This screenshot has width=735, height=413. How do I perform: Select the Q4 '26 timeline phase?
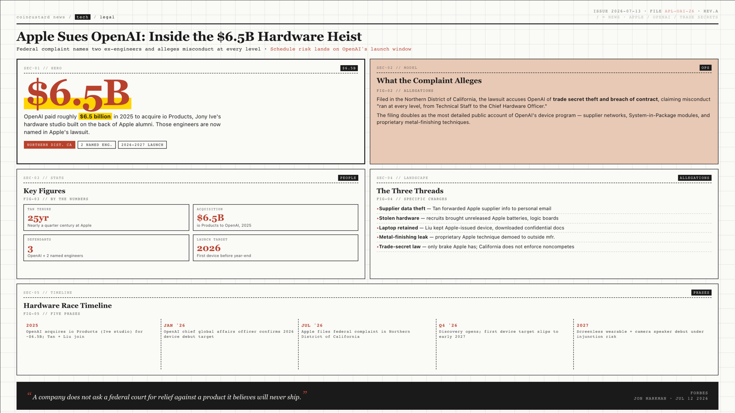click(x=505, y=344)
